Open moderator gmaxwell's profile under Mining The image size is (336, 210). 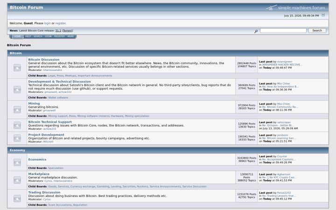point(49,110)
